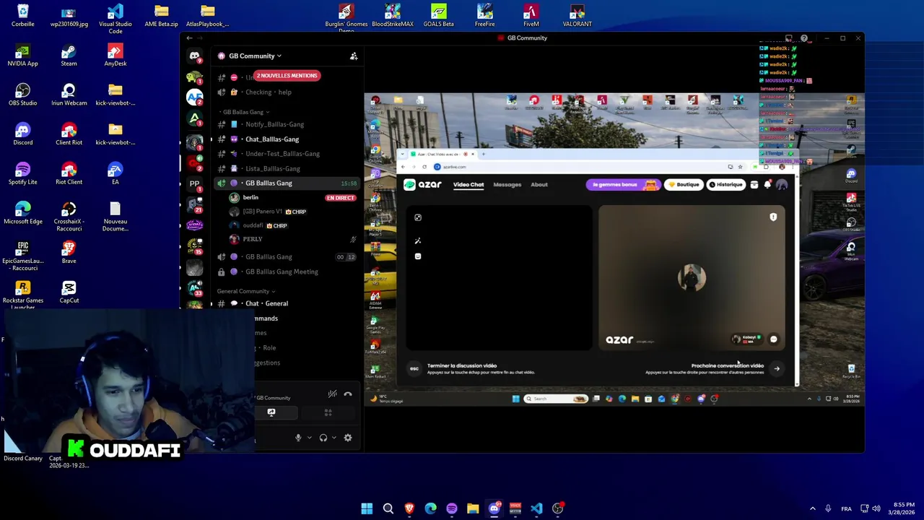This screenshot has height=520, width=924.
Task: Toggle screen share button in voice panel
Action: point(271,412)
